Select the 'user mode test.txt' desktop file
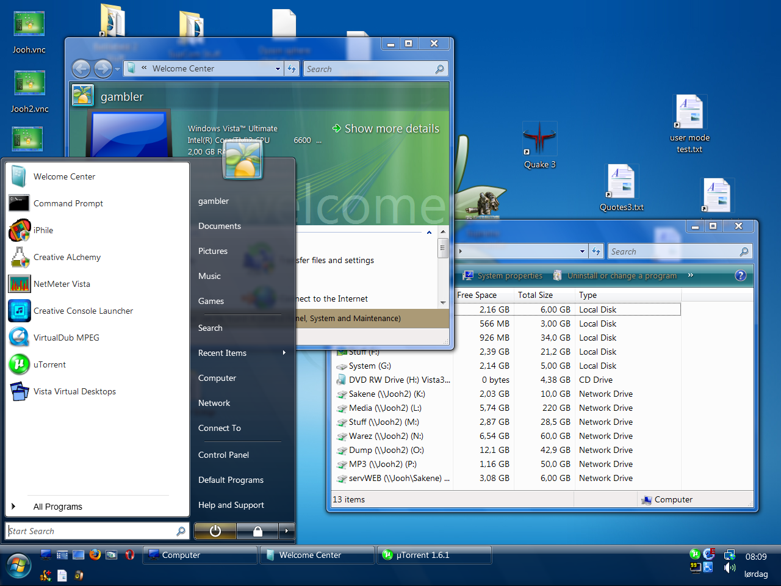 pos(689,124)
